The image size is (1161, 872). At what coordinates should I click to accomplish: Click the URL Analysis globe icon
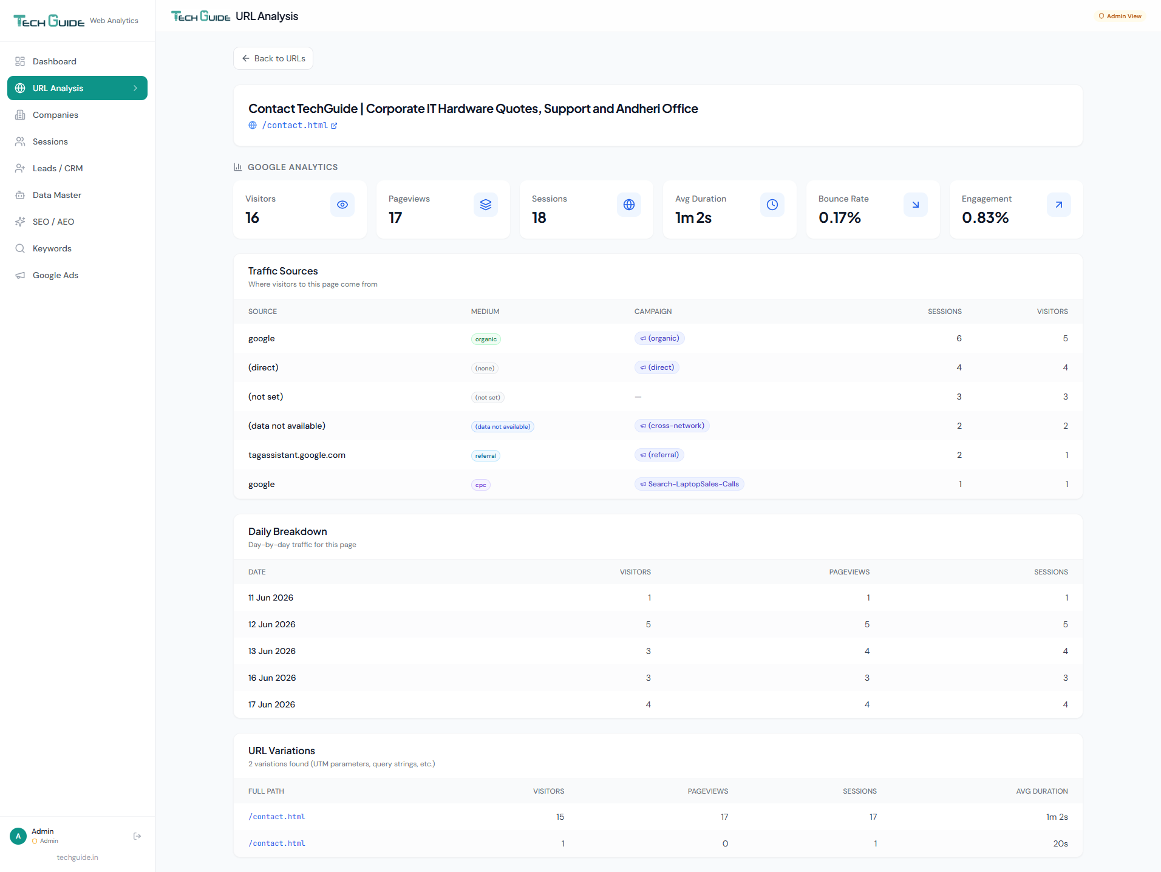[x=20, y=88]
